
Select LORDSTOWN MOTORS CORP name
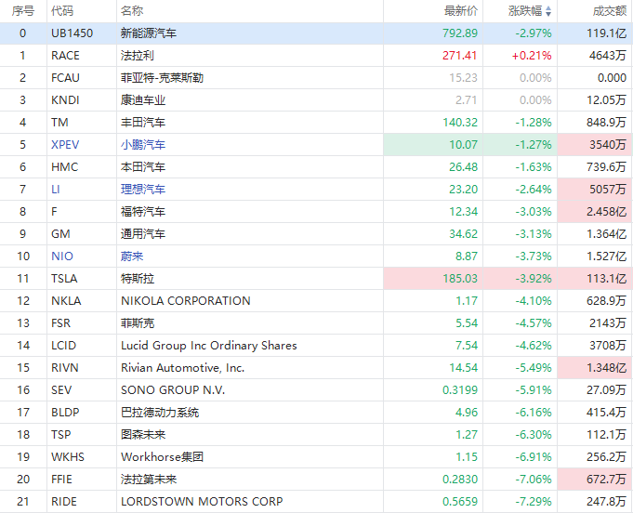point(202,501)
